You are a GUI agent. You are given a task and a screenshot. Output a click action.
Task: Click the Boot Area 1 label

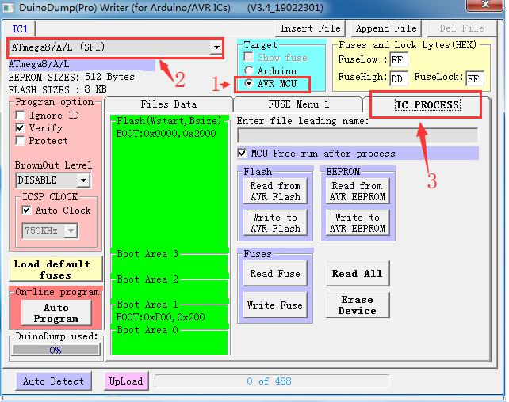[147, 305]
